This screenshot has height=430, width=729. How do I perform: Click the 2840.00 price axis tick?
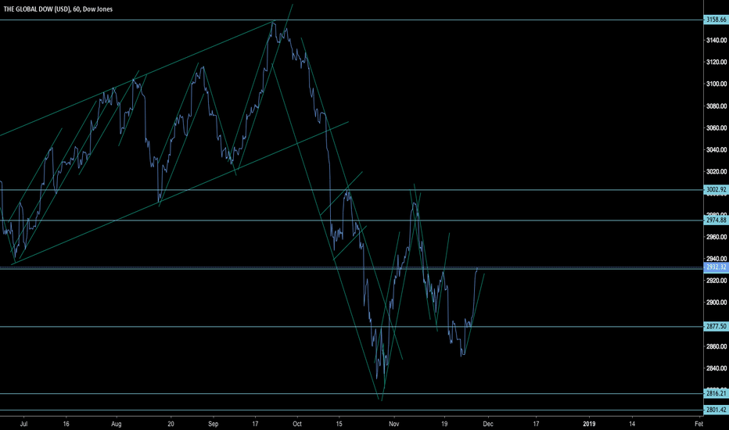point(716,368)
